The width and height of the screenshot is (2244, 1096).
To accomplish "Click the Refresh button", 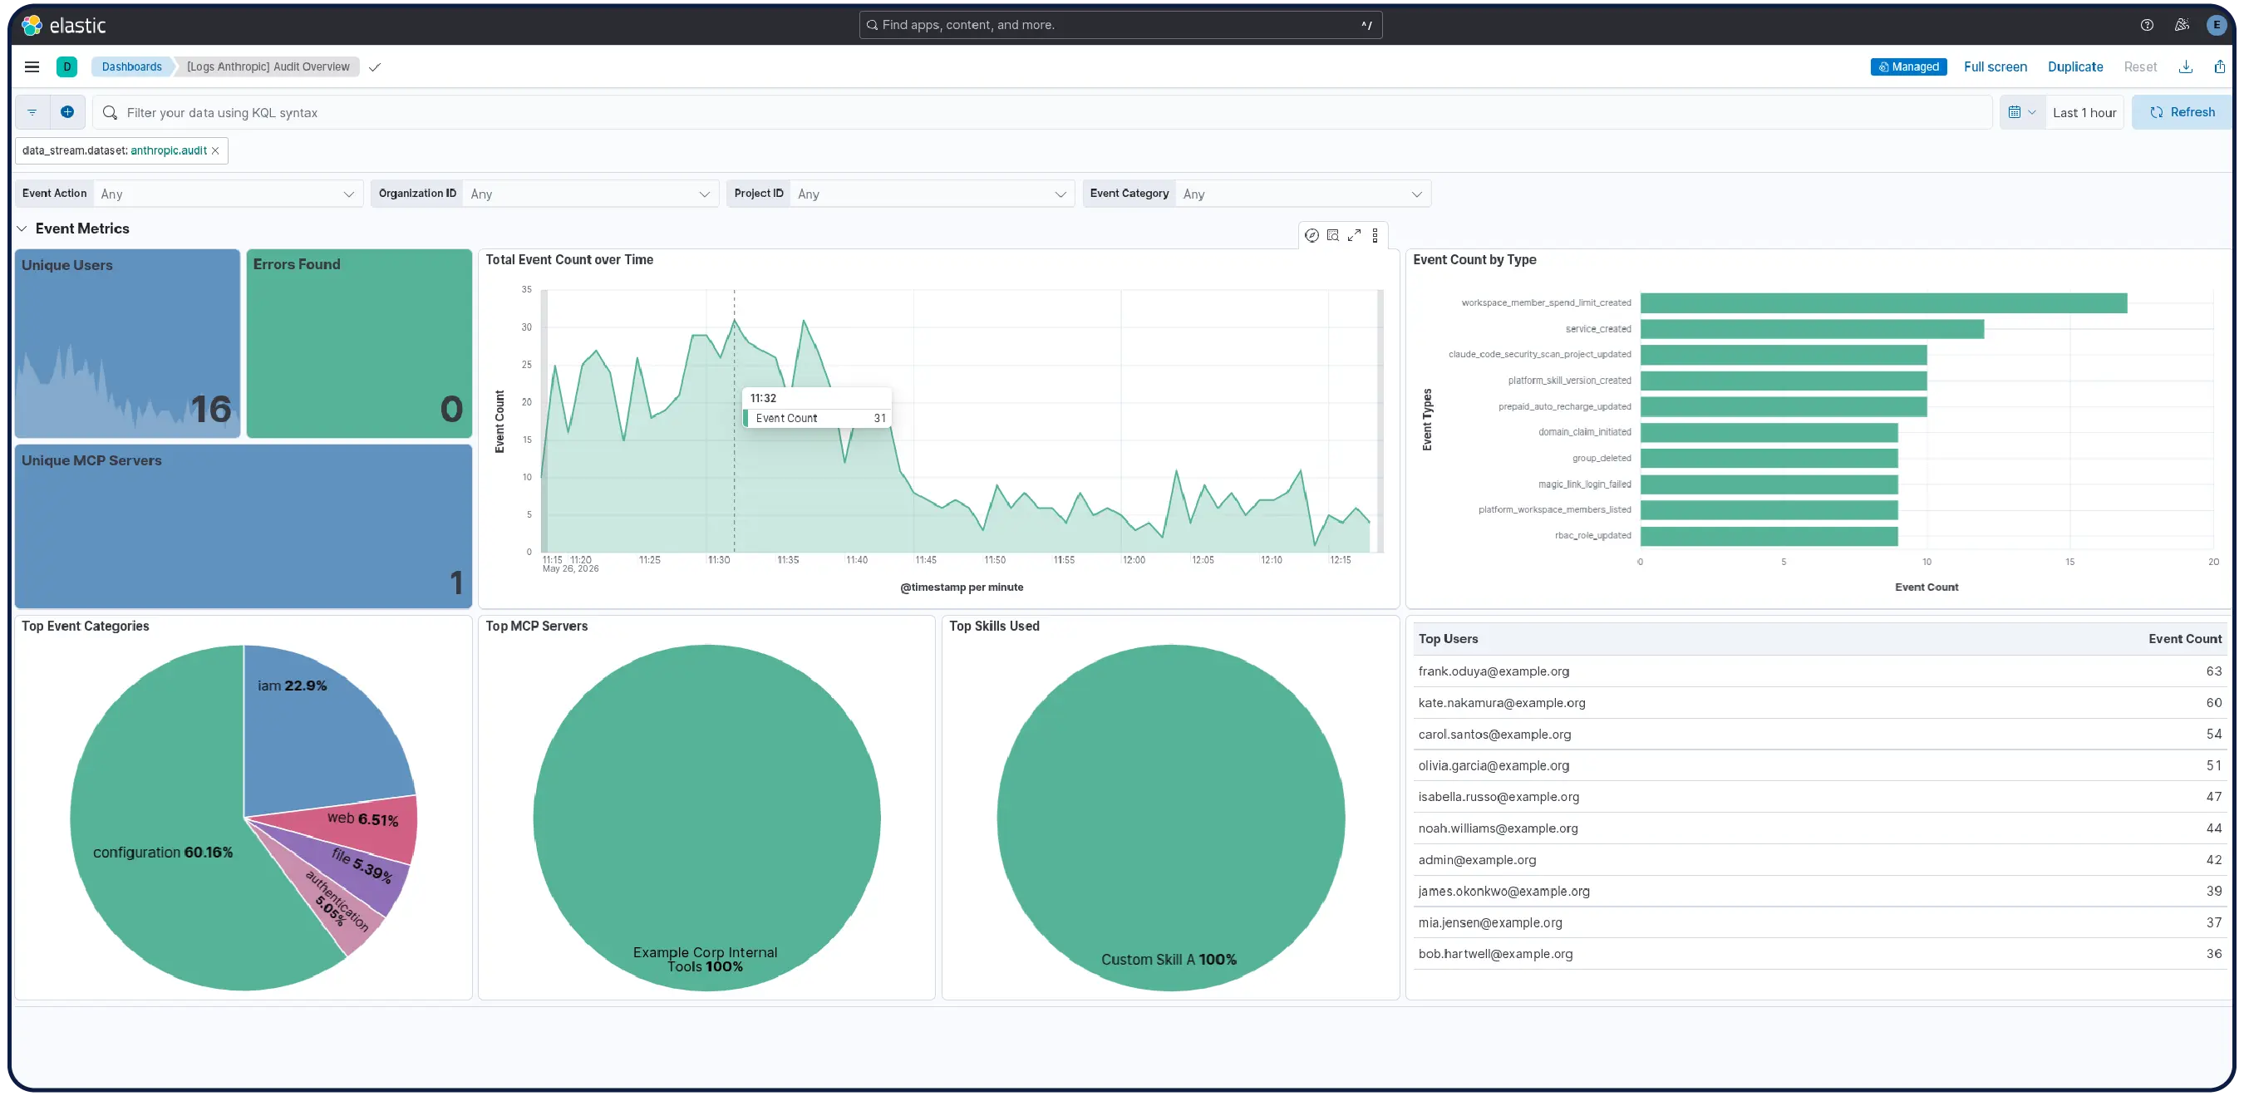I will pyautogui.click(x=2182, y=112).
